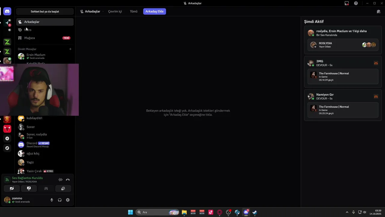
Task: Select the Namiyon Gır active friend entry
Action: coord(343,96)
